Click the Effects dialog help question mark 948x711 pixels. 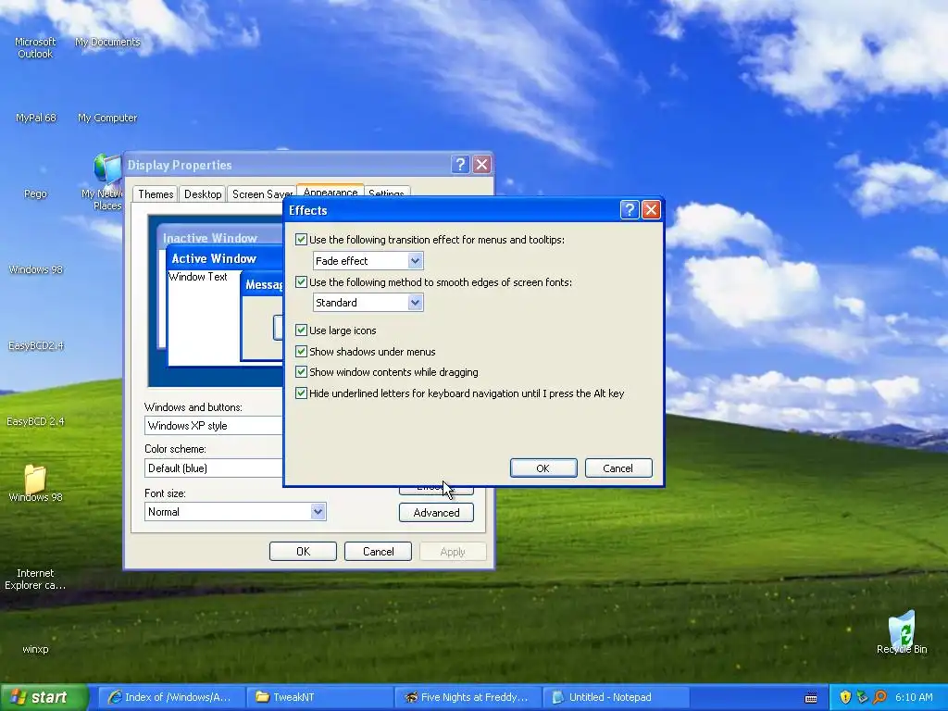[x=630, y=210]
